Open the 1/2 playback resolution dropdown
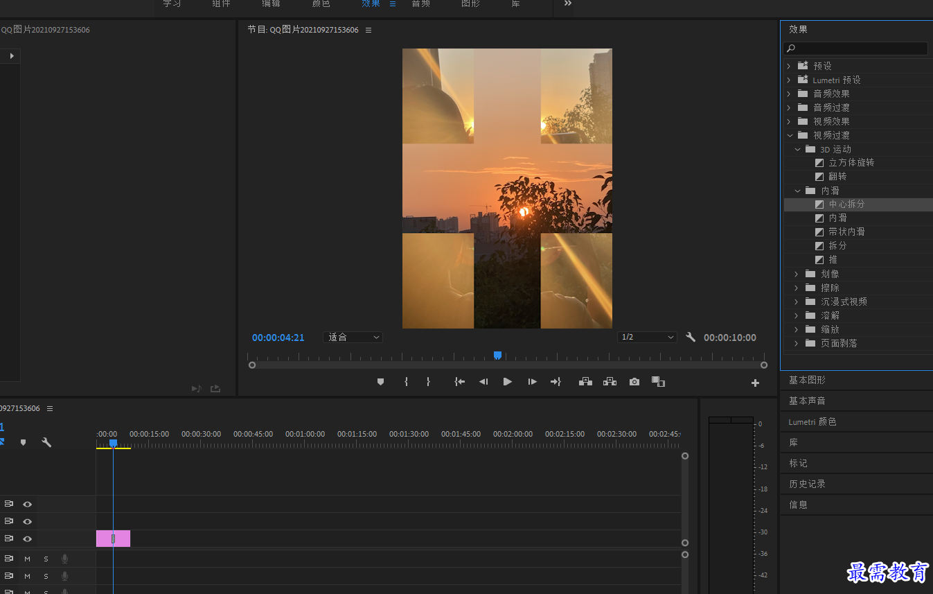Image resolution: width=933 pixels, height=594 pixels. click(x=647, y=338)
